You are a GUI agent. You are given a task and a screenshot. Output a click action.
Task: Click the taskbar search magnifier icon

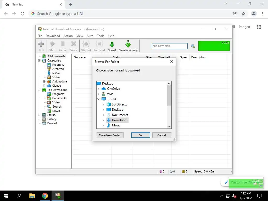pos(19,196)
